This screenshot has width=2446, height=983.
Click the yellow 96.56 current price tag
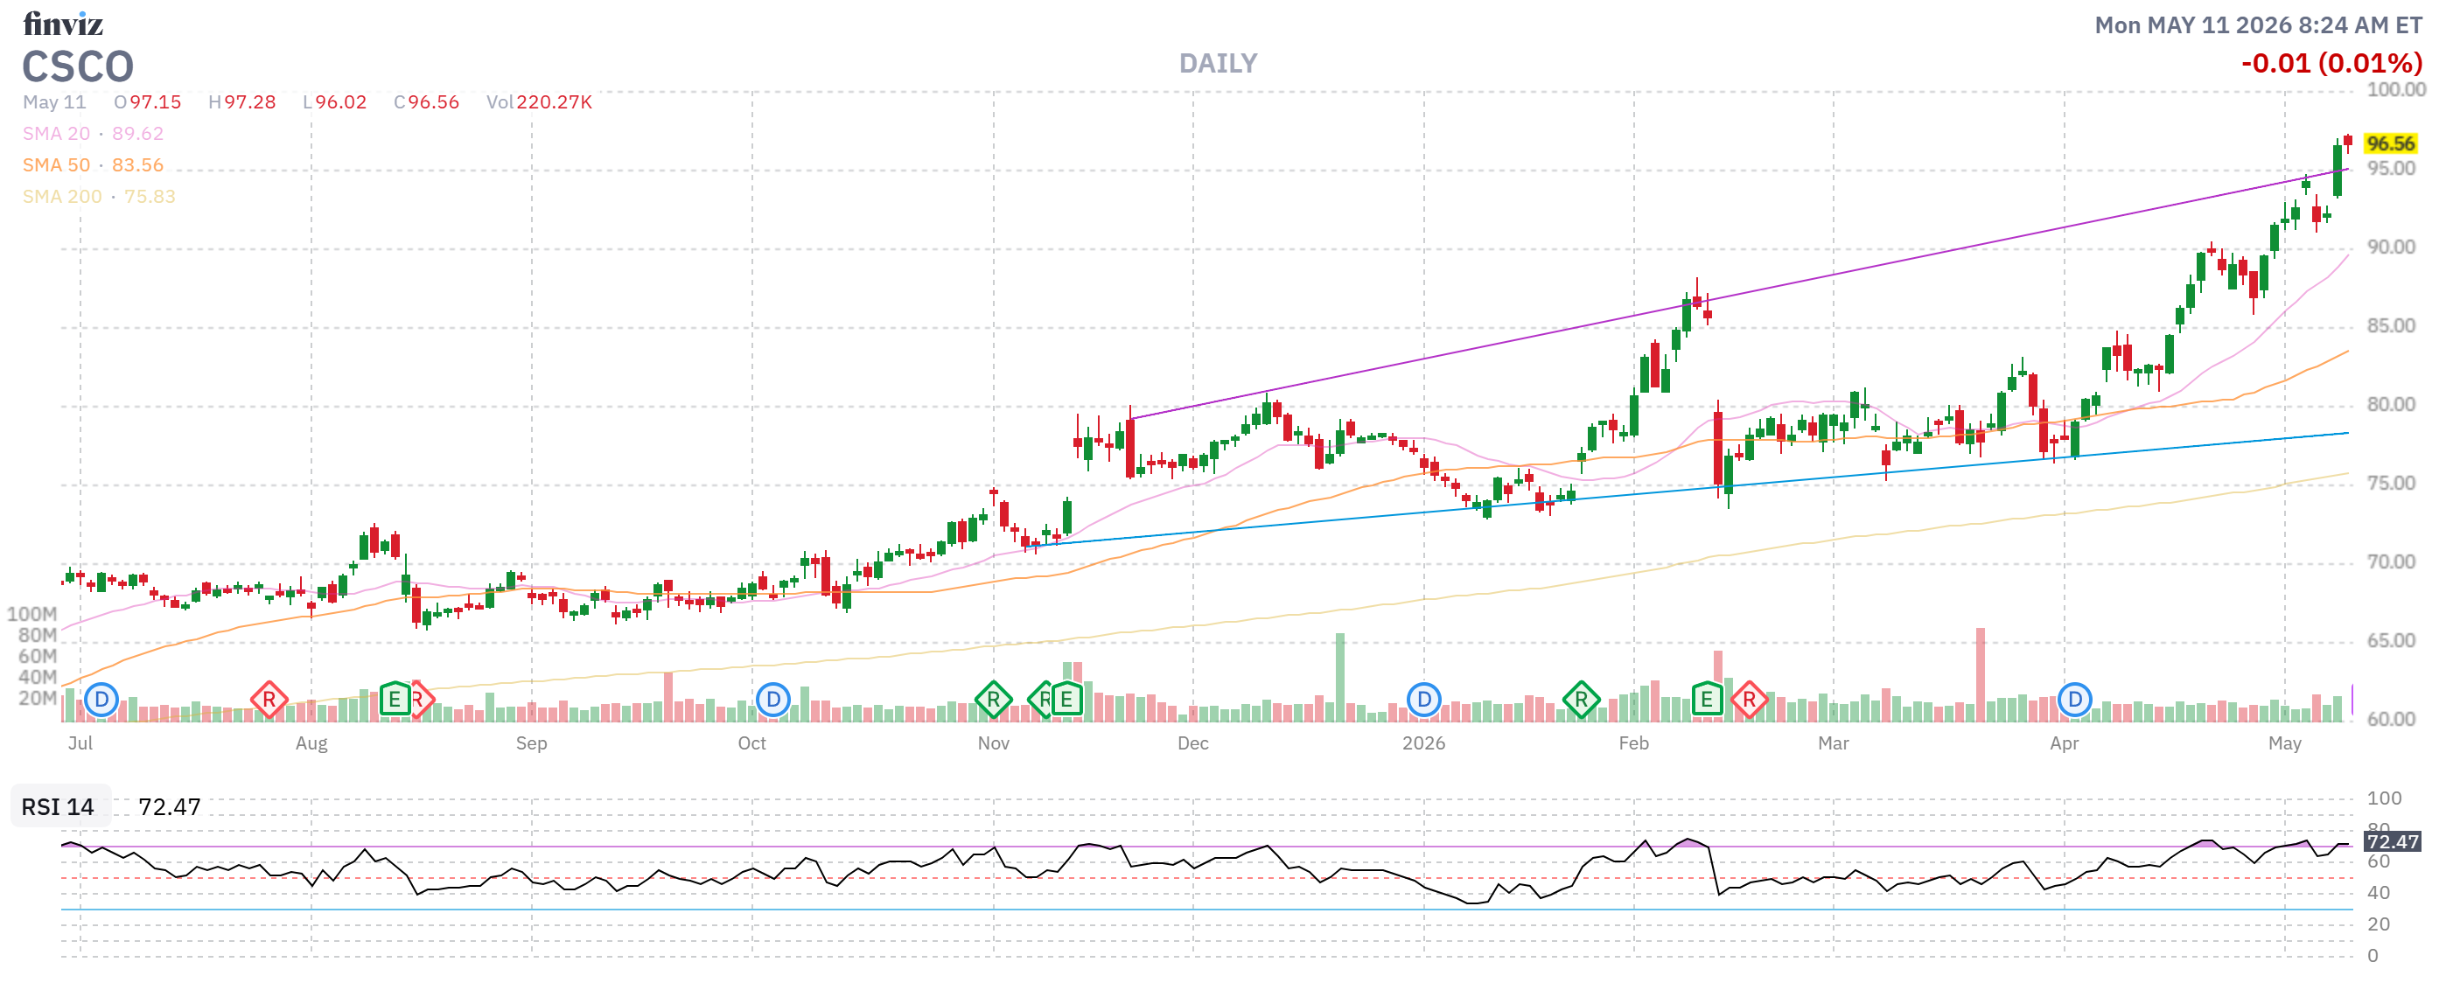point(2391,143)
